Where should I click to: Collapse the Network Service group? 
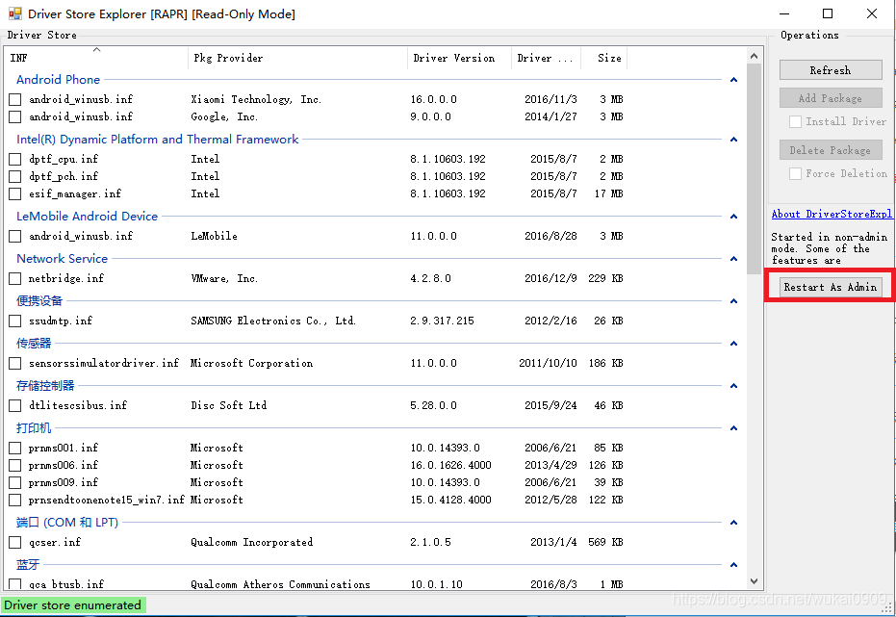[733, 259]
